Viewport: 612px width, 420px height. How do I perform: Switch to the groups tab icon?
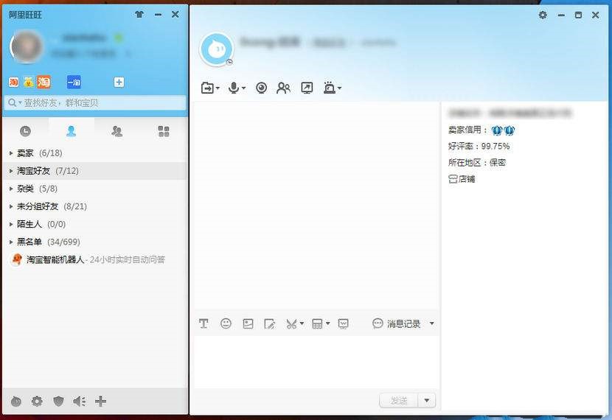pos(117,131)
